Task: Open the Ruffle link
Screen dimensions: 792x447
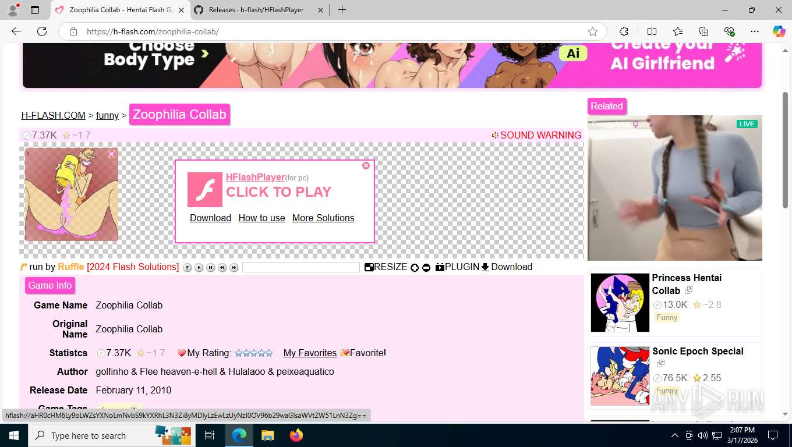Action: pyautogui.click(x=71, y=267)
